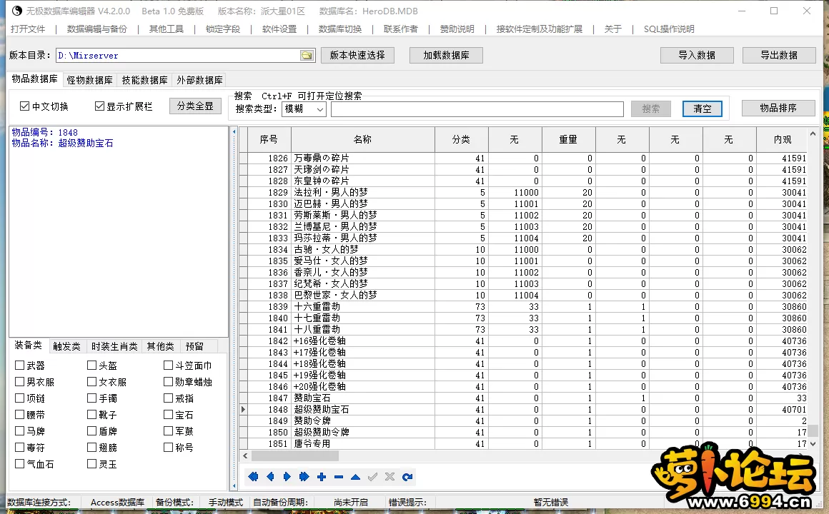Select the 触发类 category tab

(66, 346)
